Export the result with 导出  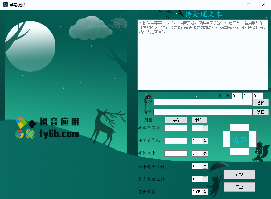(239, 187)
